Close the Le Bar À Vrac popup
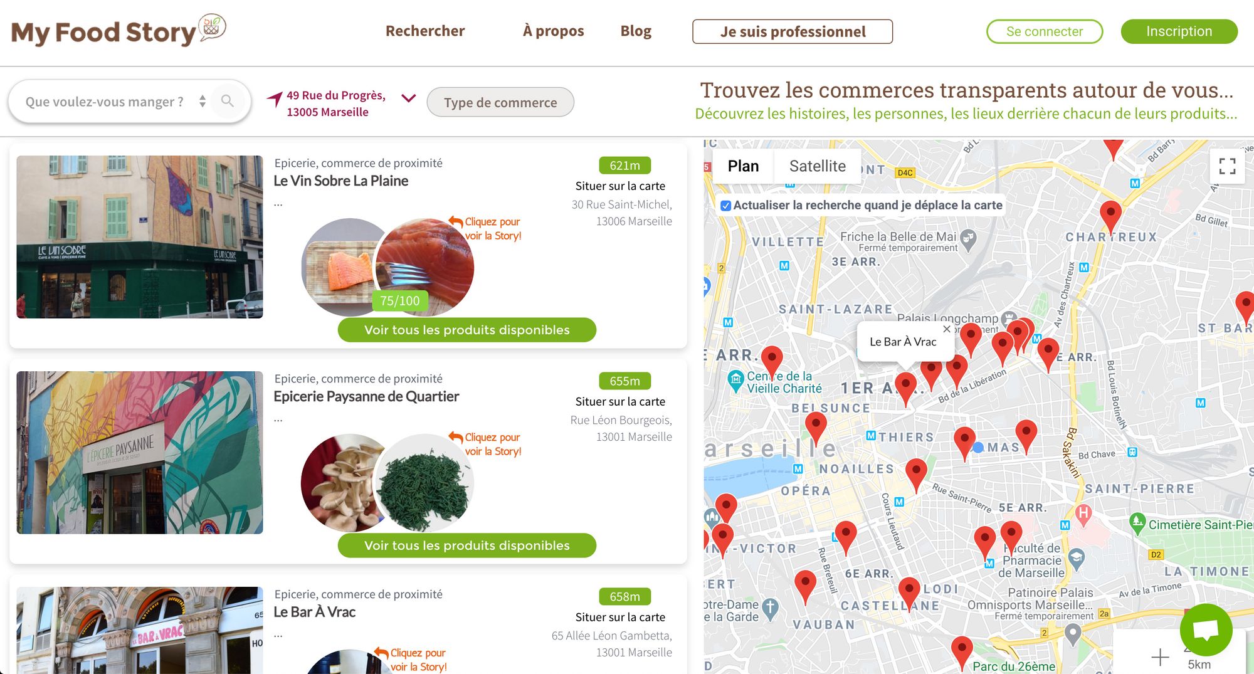The image size is (1254, 674). click(947, 329)
